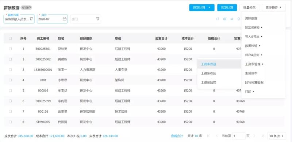Screen dimensions: 292x142
Task: Click the 研发管理部 cell
Action: point(88,111)
